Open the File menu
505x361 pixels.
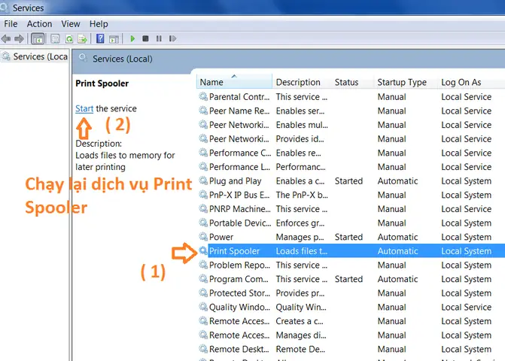pyautogui.click(x=11, y=24)
